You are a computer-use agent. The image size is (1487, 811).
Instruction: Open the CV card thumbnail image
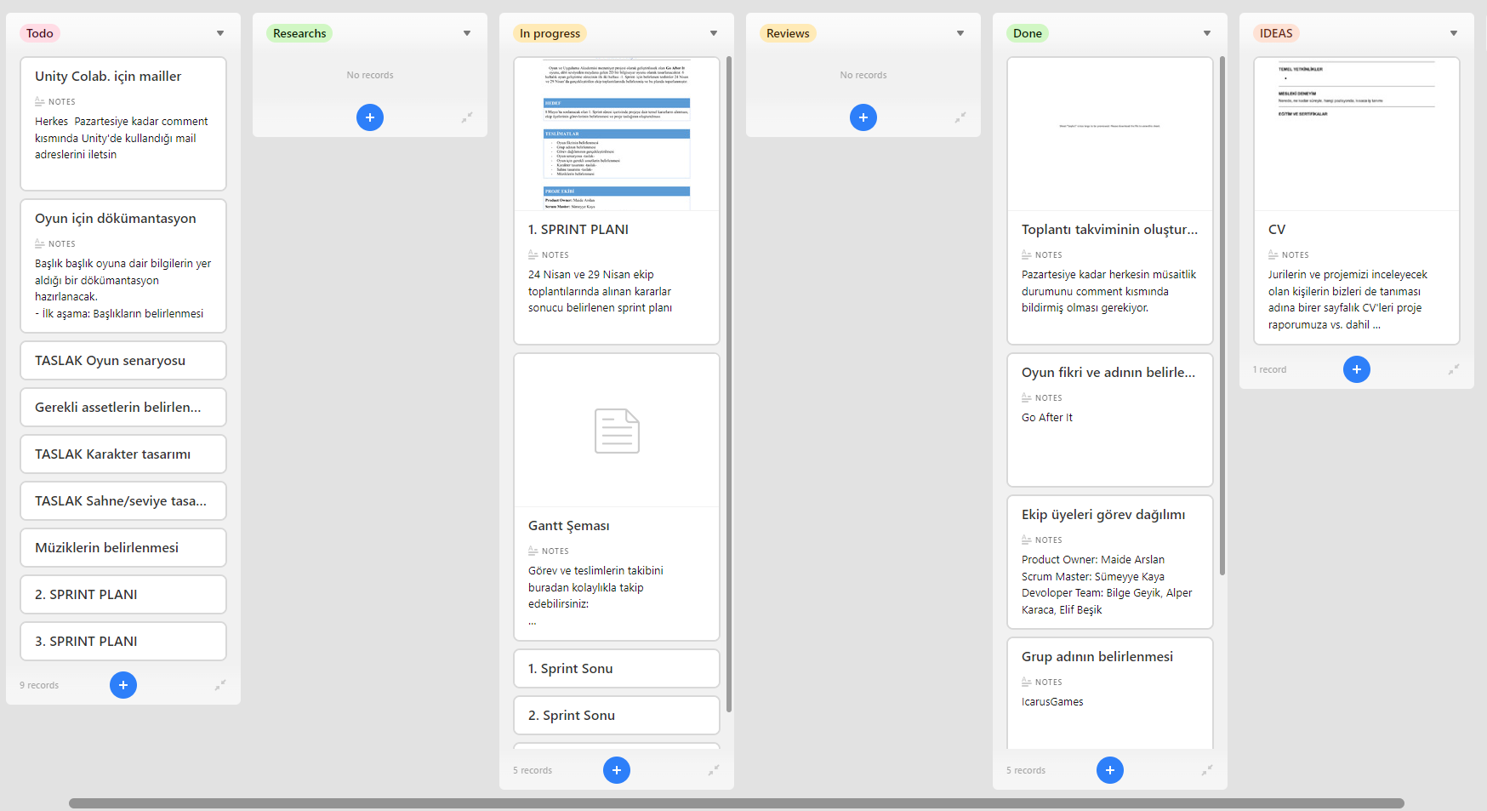(1357, 134)
